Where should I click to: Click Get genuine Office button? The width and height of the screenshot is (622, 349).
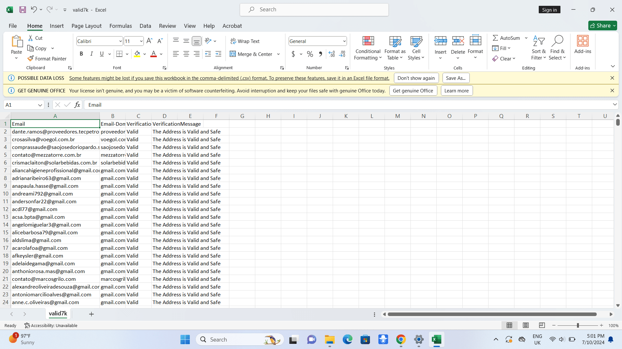point(413,90)
